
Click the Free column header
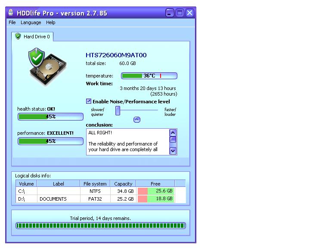tap(155, 183)
